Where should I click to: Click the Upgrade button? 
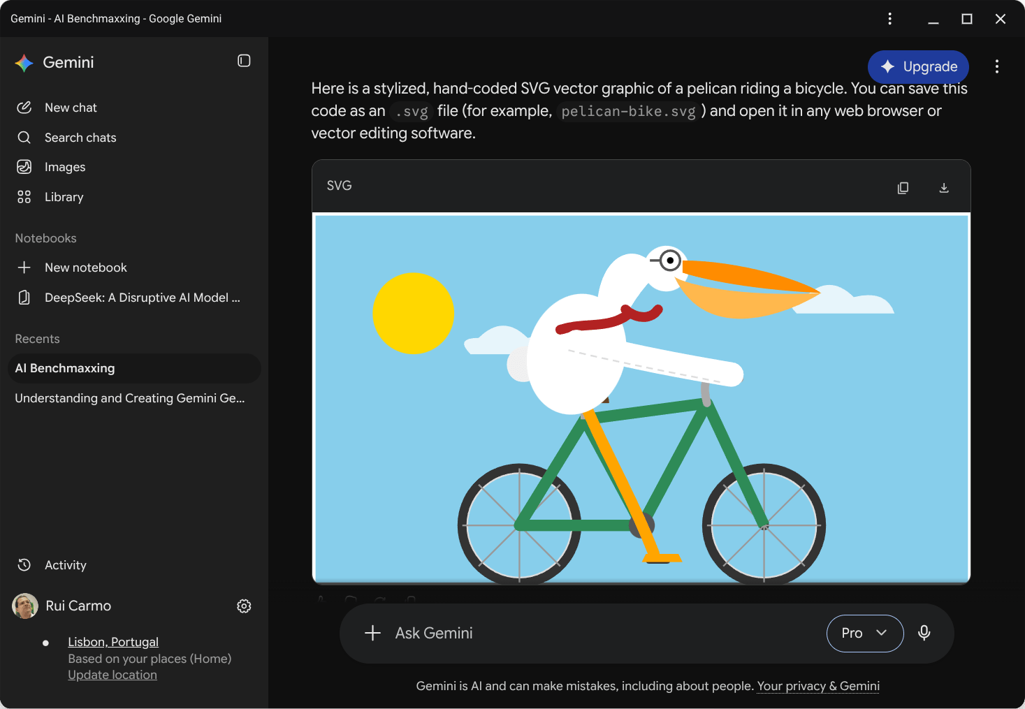tap(918, 66)
